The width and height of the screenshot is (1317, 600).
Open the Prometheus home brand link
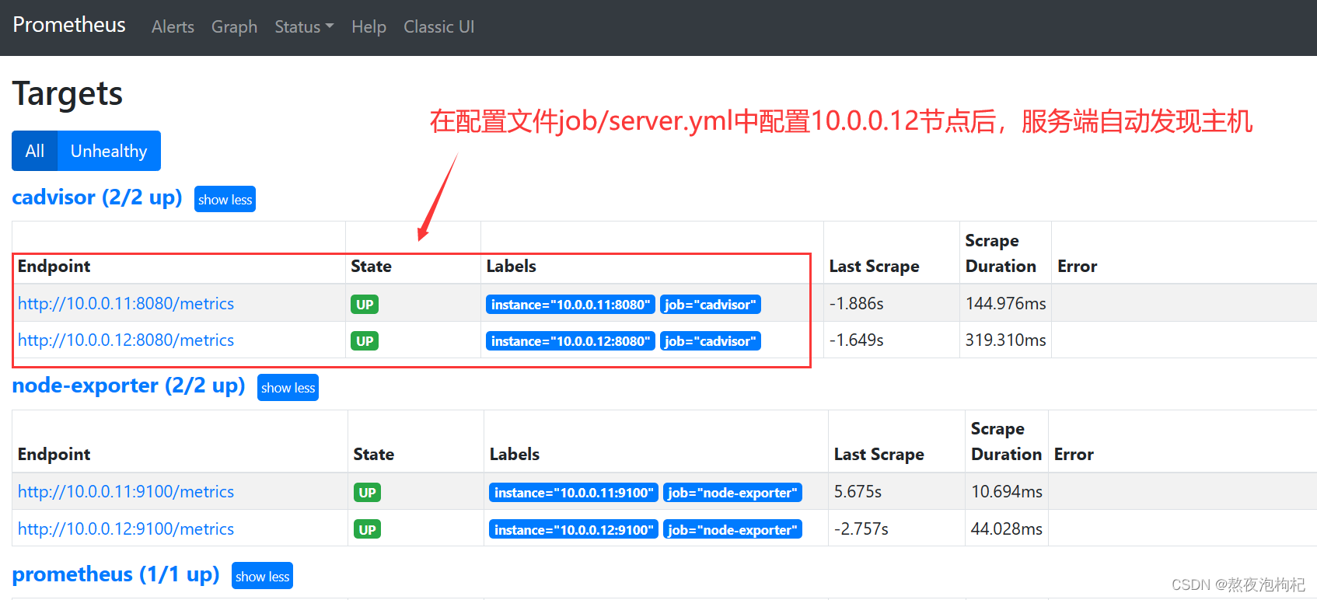(x=69, y=25)
